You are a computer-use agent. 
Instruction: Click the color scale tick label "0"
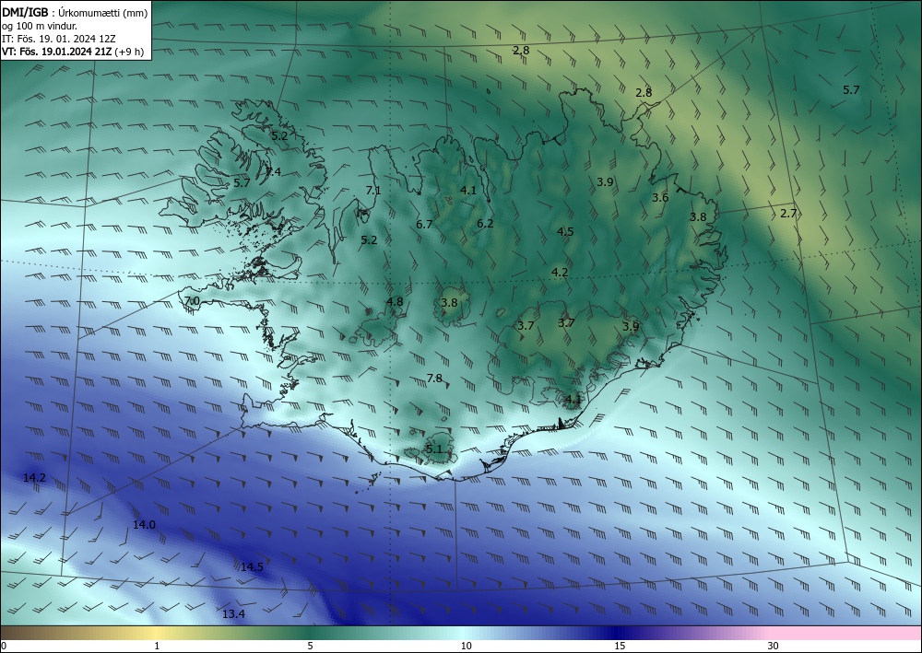pyautogui.click(x=4, y=646)
